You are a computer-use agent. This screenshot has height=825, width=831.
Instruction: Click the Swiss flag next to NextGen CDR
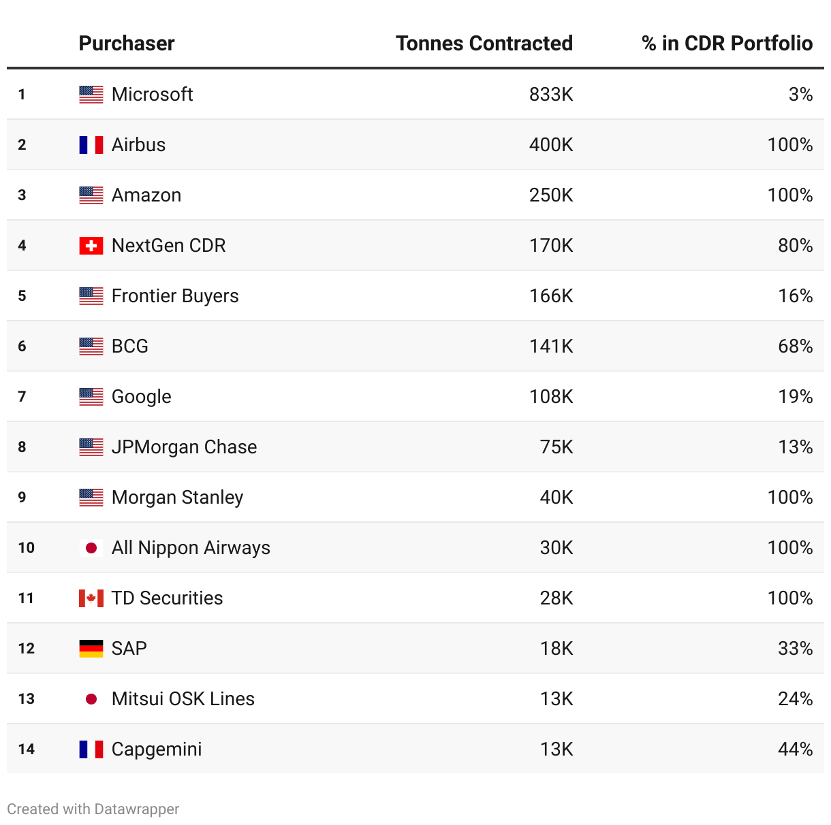(91, 246)
